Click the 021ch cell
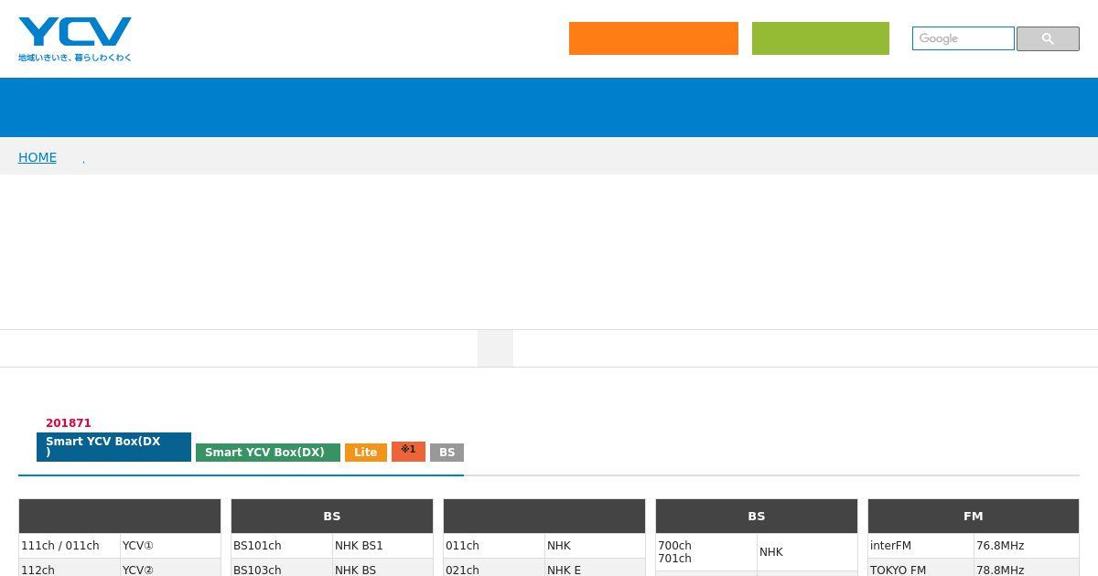1098x576 pixels. pos(494,569)
